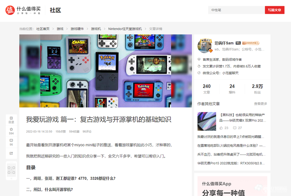The image size is (291, 196).
Task: Open article 【黑科技】也能很实用的稀缺产品
Action: tap(243, 118)
